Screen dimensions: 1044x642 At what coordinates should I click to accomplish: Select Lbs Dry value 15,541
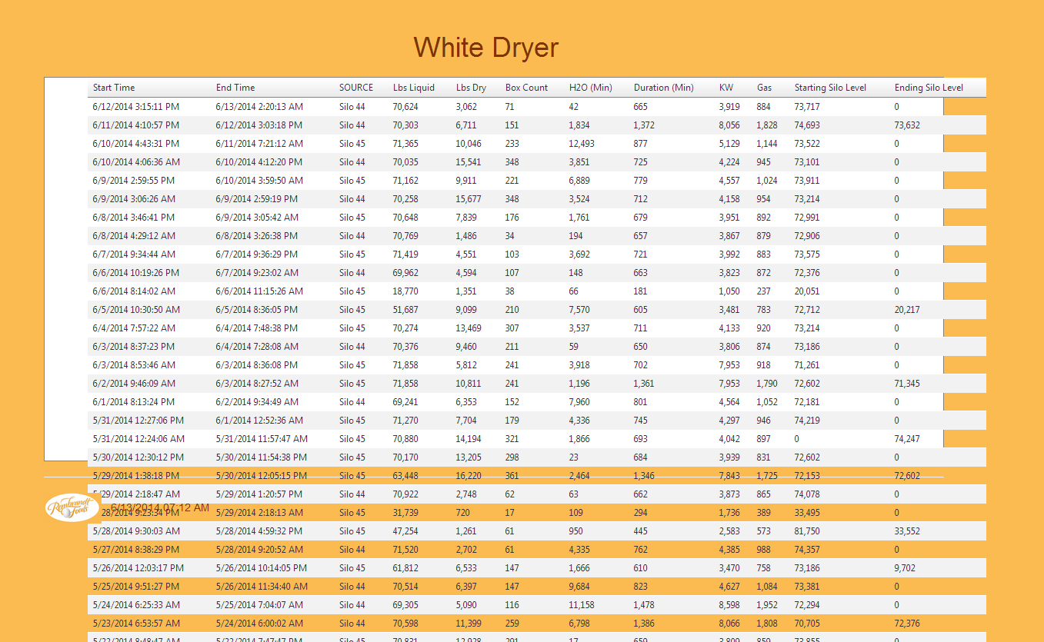pos(469,162)
